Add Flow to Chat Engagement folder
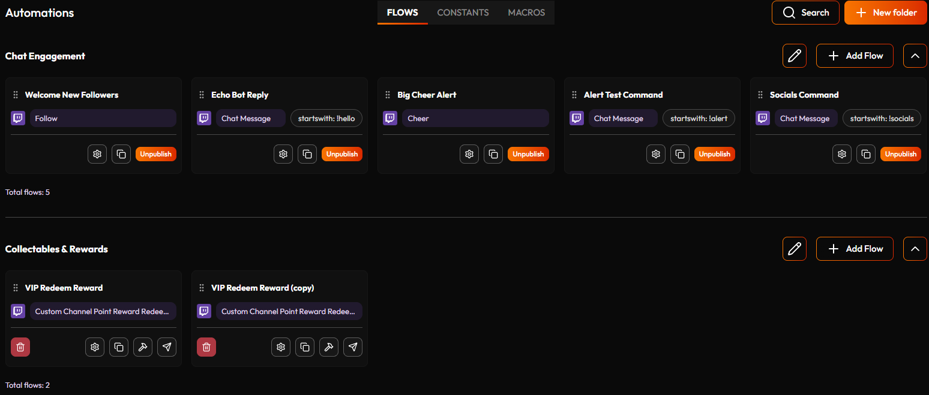The image size is (929, 395). tap(855, 56)
